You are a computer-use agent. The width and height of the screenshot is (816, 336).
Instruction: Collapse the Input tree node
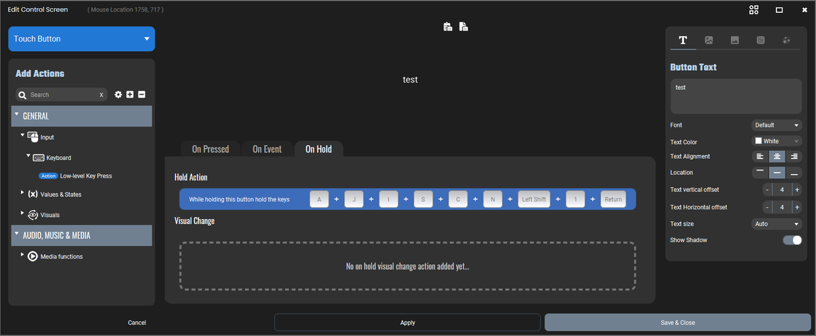(x=22, y=135)
